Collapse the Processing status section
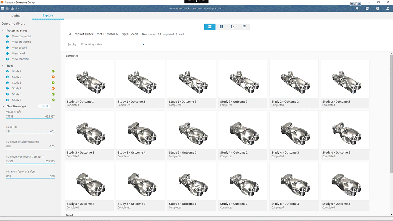This screenshot has height=221, width=393. (3, 30)
